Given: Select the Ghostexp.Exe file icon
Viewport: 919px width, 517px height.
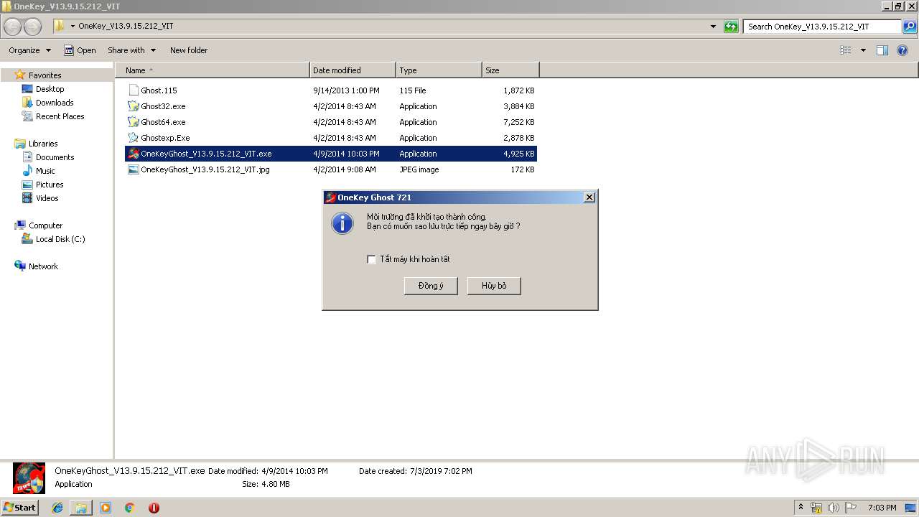Looking at the screenshot, I should (x=134, y=138).
